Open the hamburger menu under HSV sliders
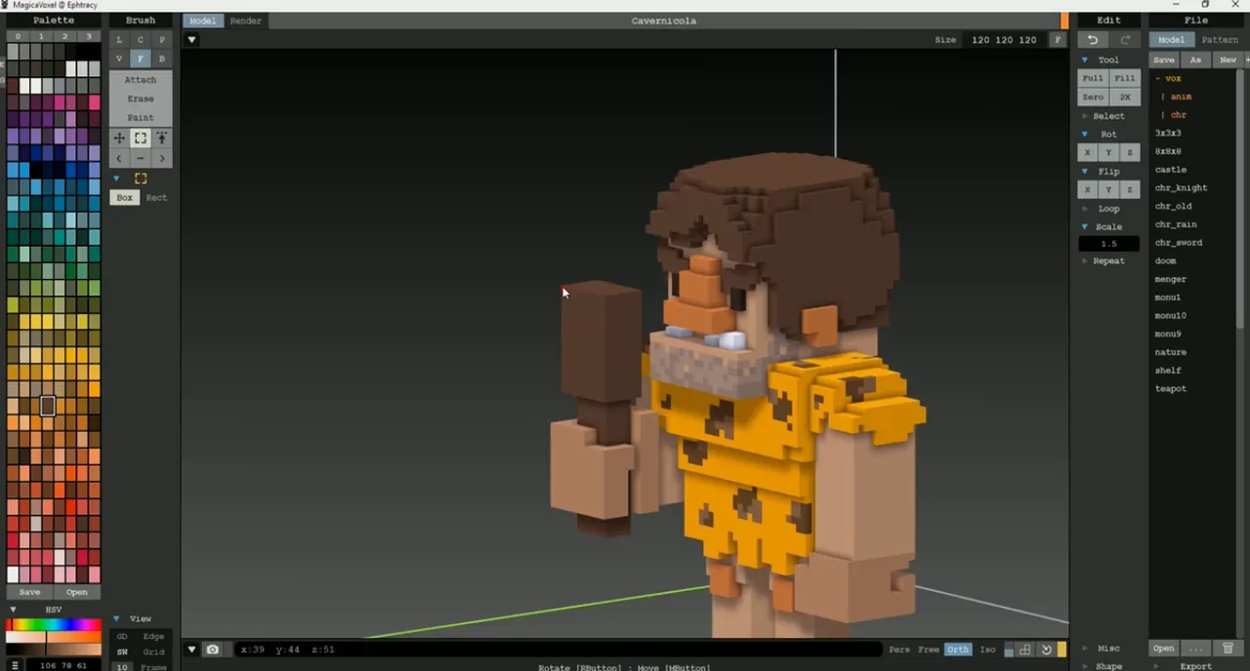Image resolution: width=1250 pixels, height=671 pixels. pyautogui.click(x=15, y=665)
